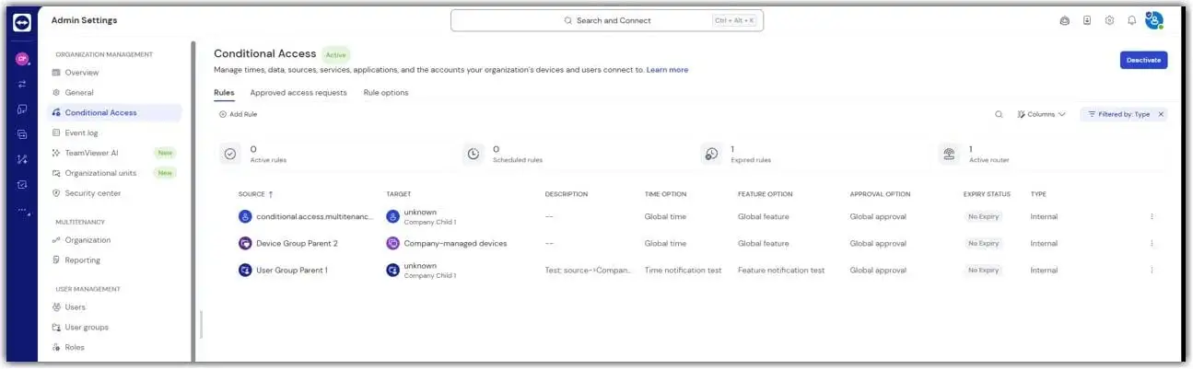Screen dimensions: 1193x369
Task: Open the settings gear icon in the top bar
Action: (x=1109, y=20)
